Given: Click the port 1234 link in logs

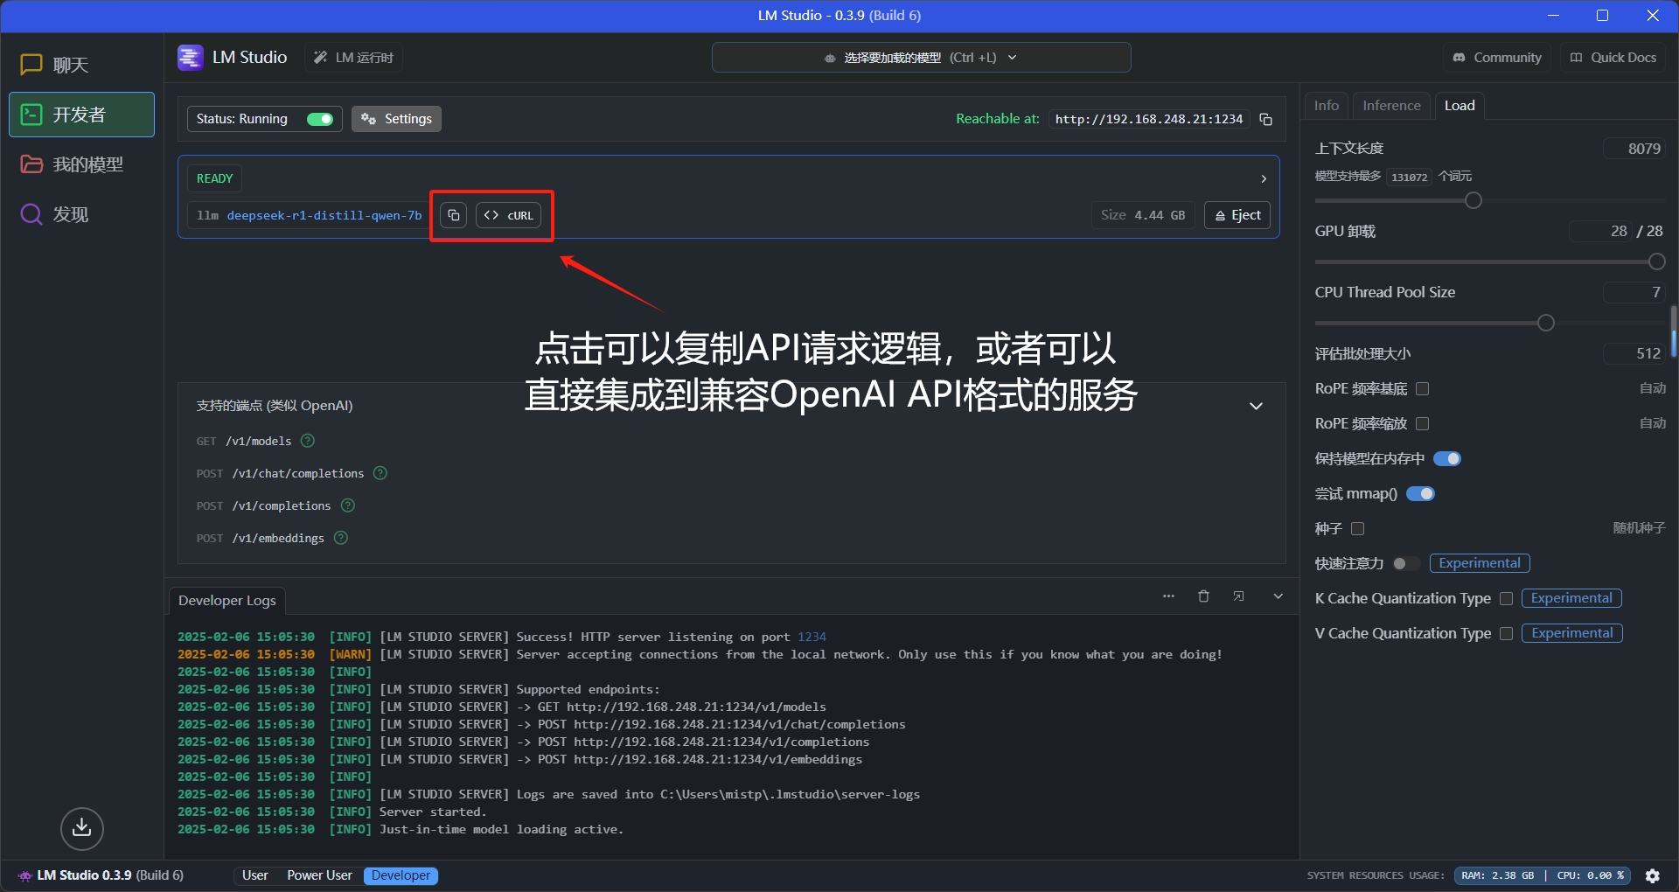Looking at the screenshot, I should coord(812,637).
